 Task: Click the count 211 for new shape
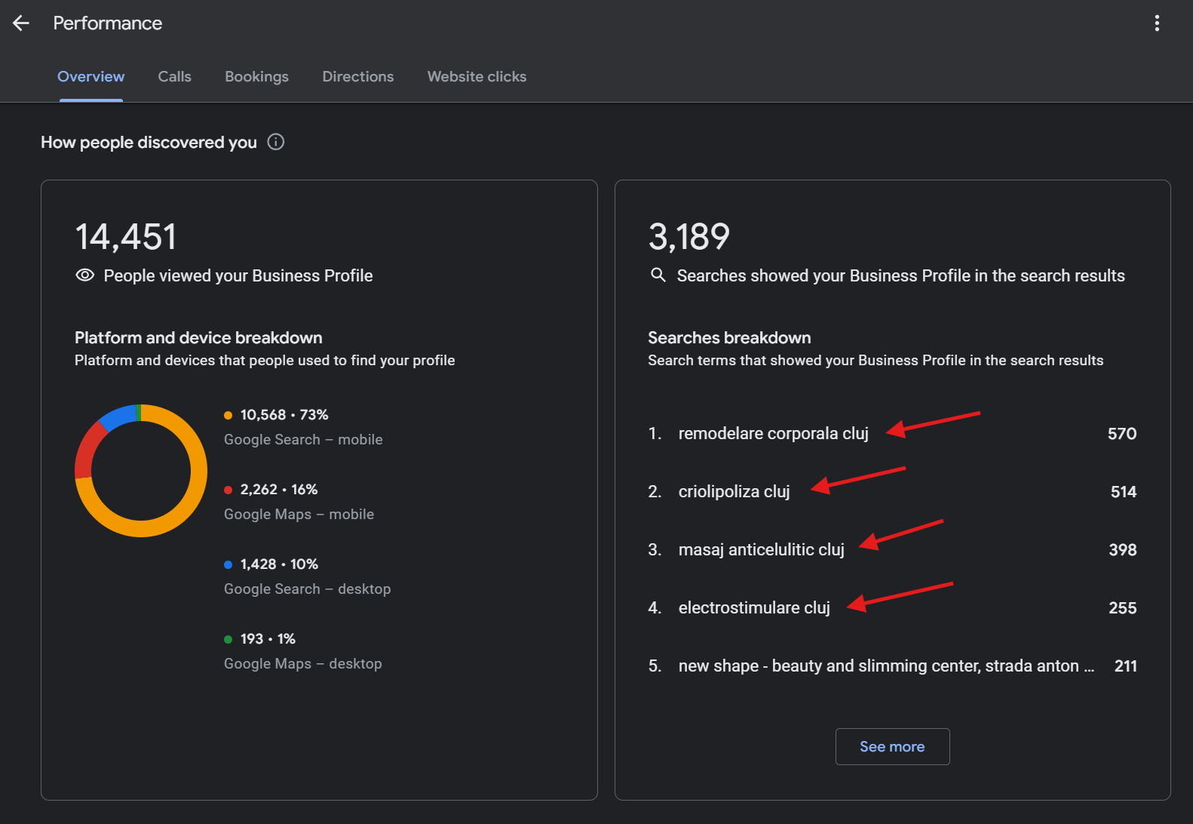click(1126, 666)
